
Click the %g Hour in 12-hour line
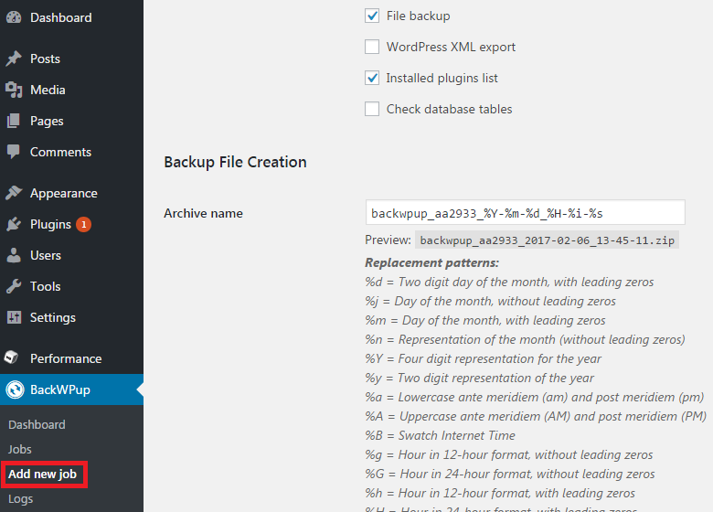tap(509, 454)
